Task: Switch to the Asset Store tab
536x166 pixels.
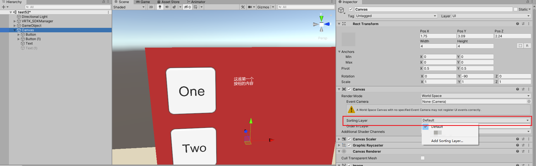Action: pyautogui.click(x=168, y=2)
